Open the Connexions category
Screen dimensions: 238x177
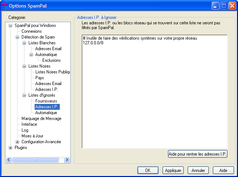click(x=32, y=31)
